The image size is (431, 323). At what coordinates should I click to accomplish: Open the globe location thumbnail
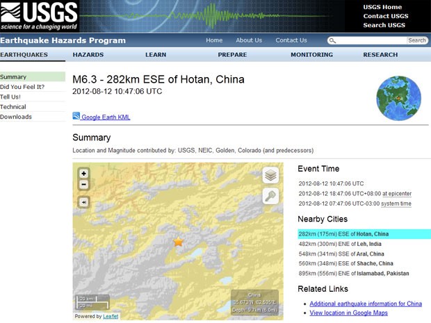pyautogui.click(x=399, y=97)
